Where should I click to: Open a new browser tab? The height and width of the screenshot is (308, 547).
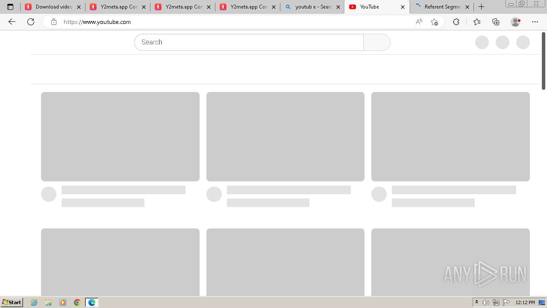(x=482, y=7)
